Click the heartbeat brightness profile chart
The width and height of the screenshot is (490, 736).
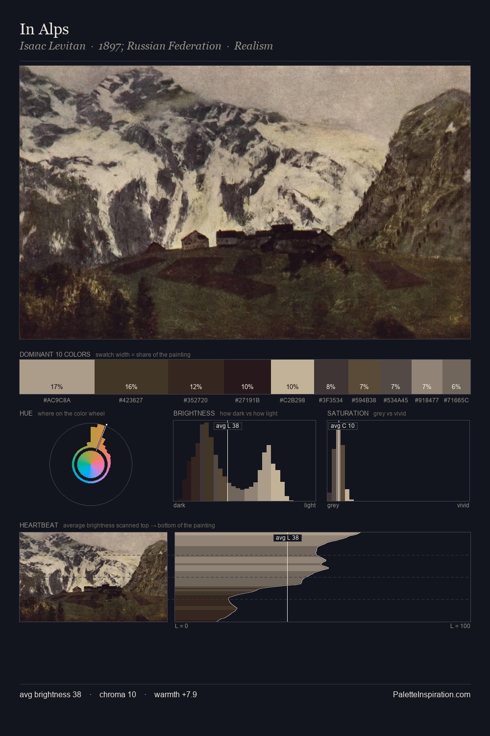click(x=322, y=577)
